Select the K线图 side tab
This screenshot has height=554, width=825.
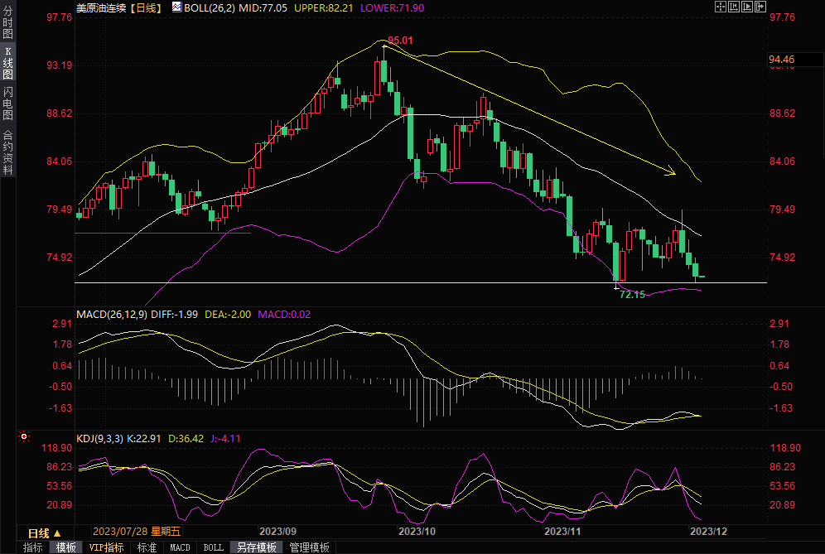pyautogui.click(x=7, y=63)
